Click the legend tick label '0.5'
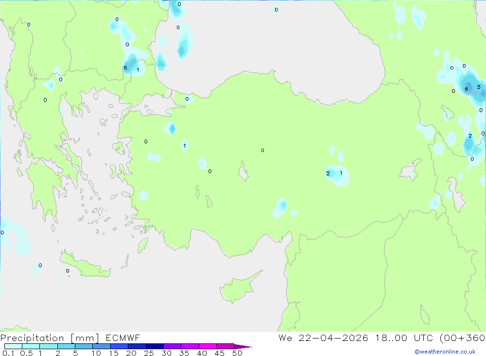Image resolution: width=486 pixels, height=356 pixels. [26, 353]
